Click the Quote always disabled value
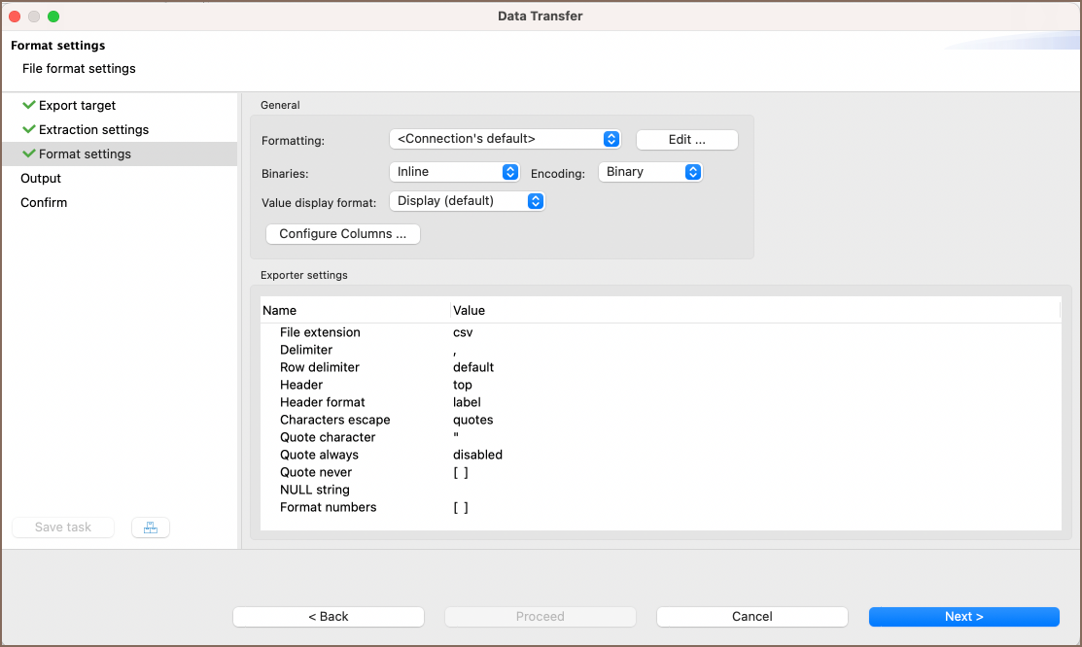This screenshot has width=1082, height=647. [x=477, y=455]
